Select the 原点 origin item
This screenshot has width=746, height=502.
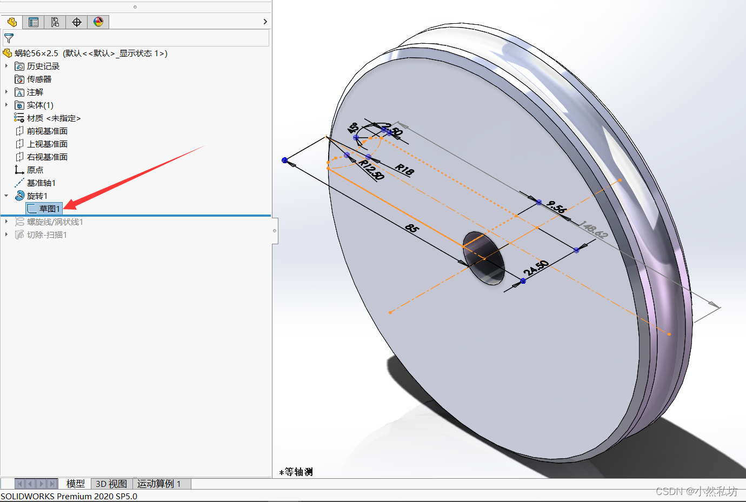click(35, 170)
